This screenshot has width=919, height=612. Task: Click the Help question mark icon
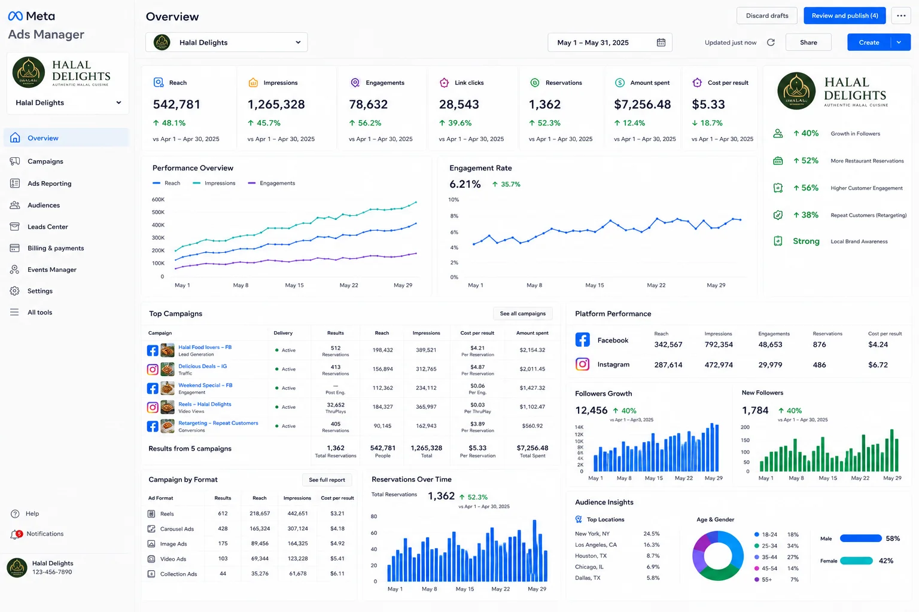(x=15, y=514)
